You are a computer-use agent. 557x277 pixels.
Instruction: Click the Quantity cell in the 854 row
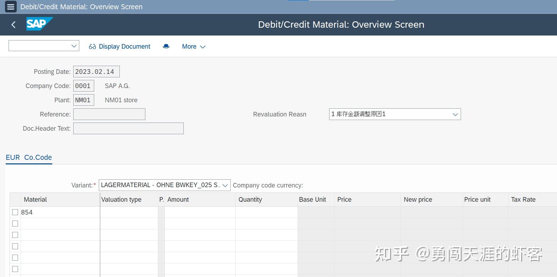(266, 212)
